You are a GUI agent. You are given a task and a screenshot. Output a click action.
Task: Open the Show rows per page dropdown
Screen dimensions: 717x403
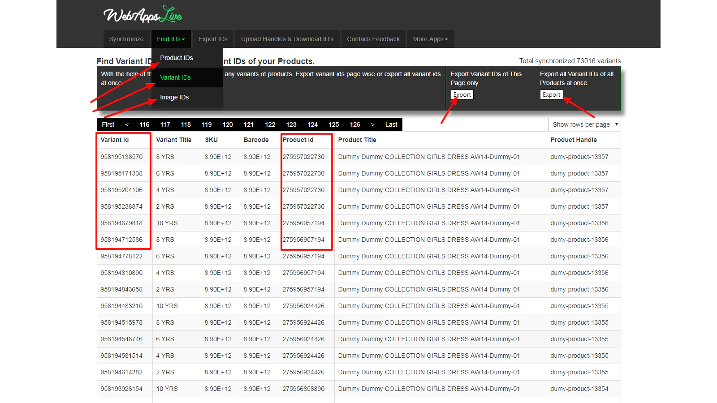[x=584, y=124]
